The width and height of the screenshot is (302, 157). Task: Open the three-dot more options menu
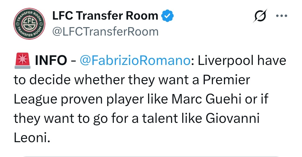[x=282, y=16]
